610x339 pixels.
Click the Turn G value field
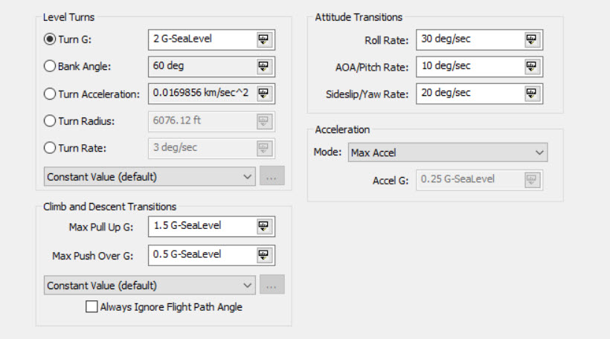(200, 39)
